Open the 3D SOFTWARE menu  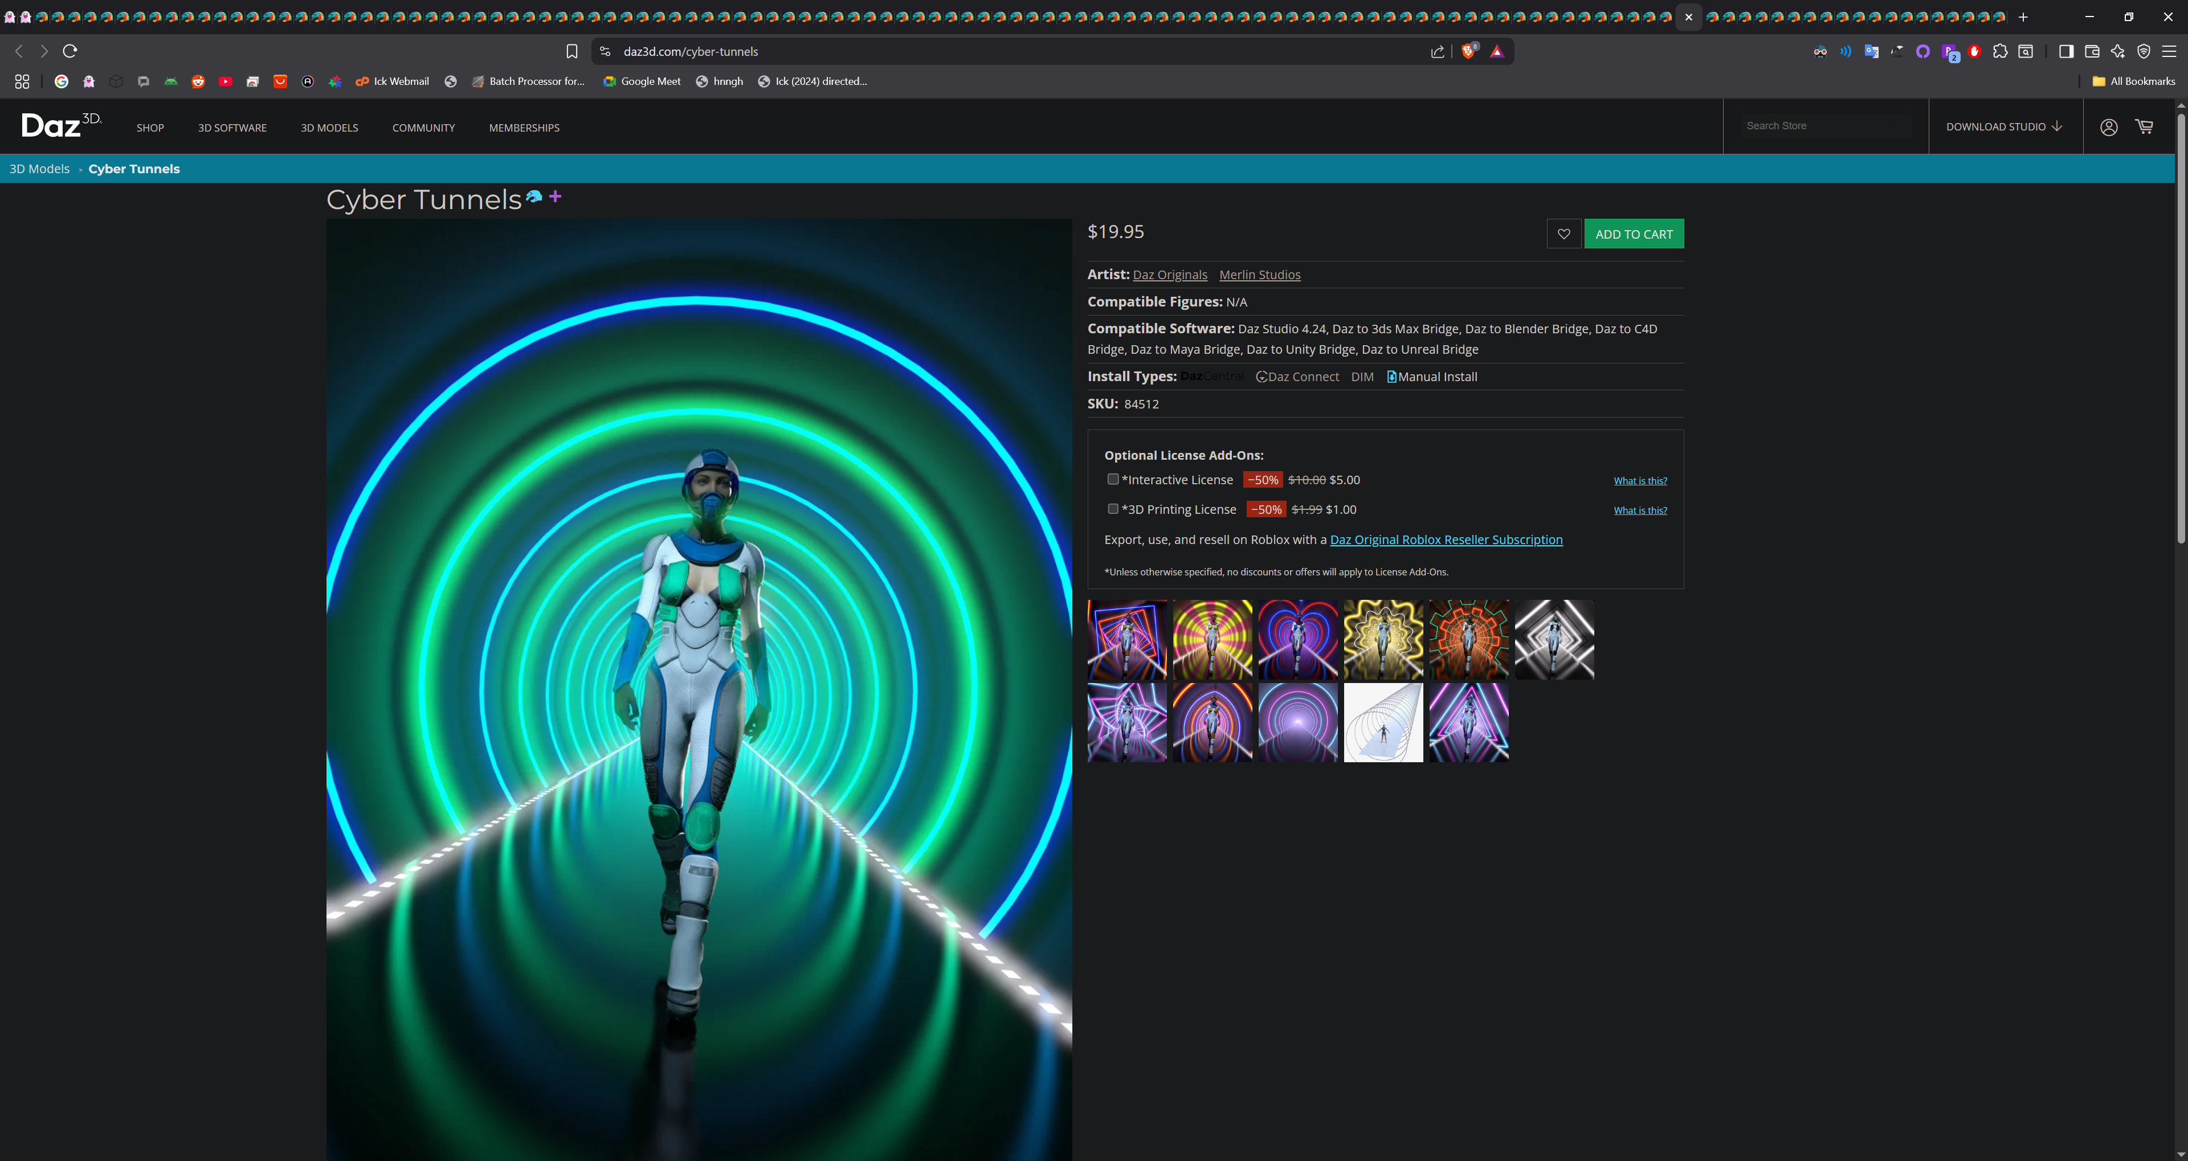pyautogui.click(x=232, y=128)
